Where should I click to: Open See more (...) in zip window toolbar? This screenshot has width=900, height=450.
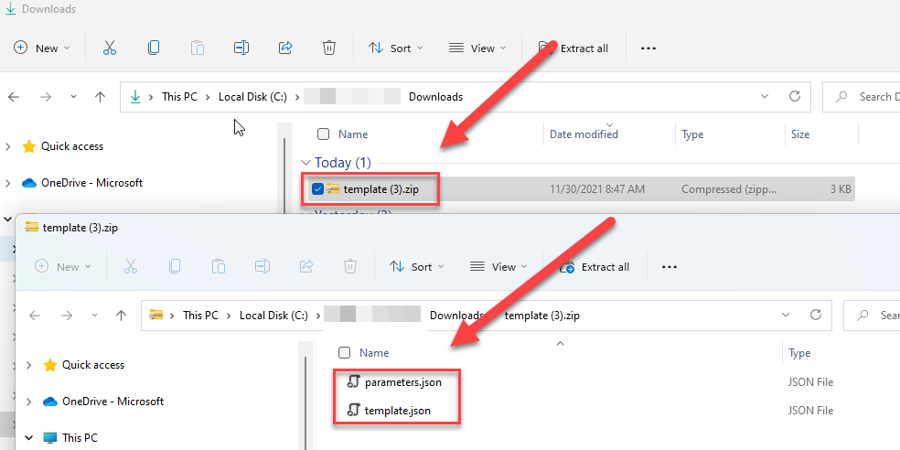[670, 267]
